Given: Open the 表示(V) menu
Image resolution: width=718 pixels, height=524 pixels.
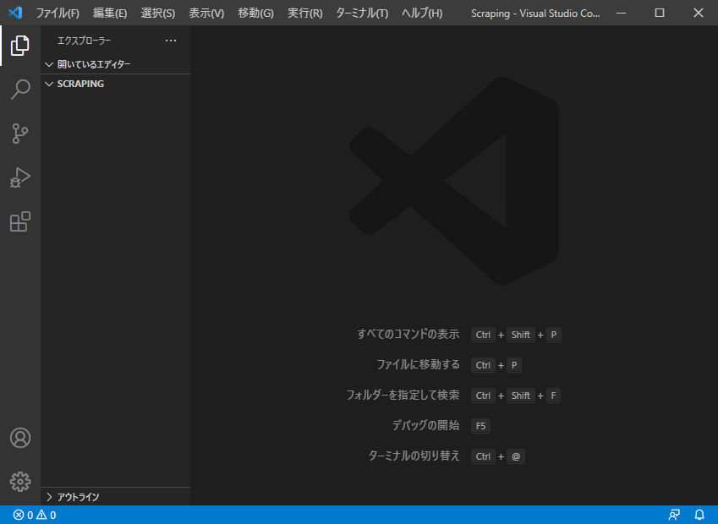Looking at the screenshot, I should (x=206, y=13).
